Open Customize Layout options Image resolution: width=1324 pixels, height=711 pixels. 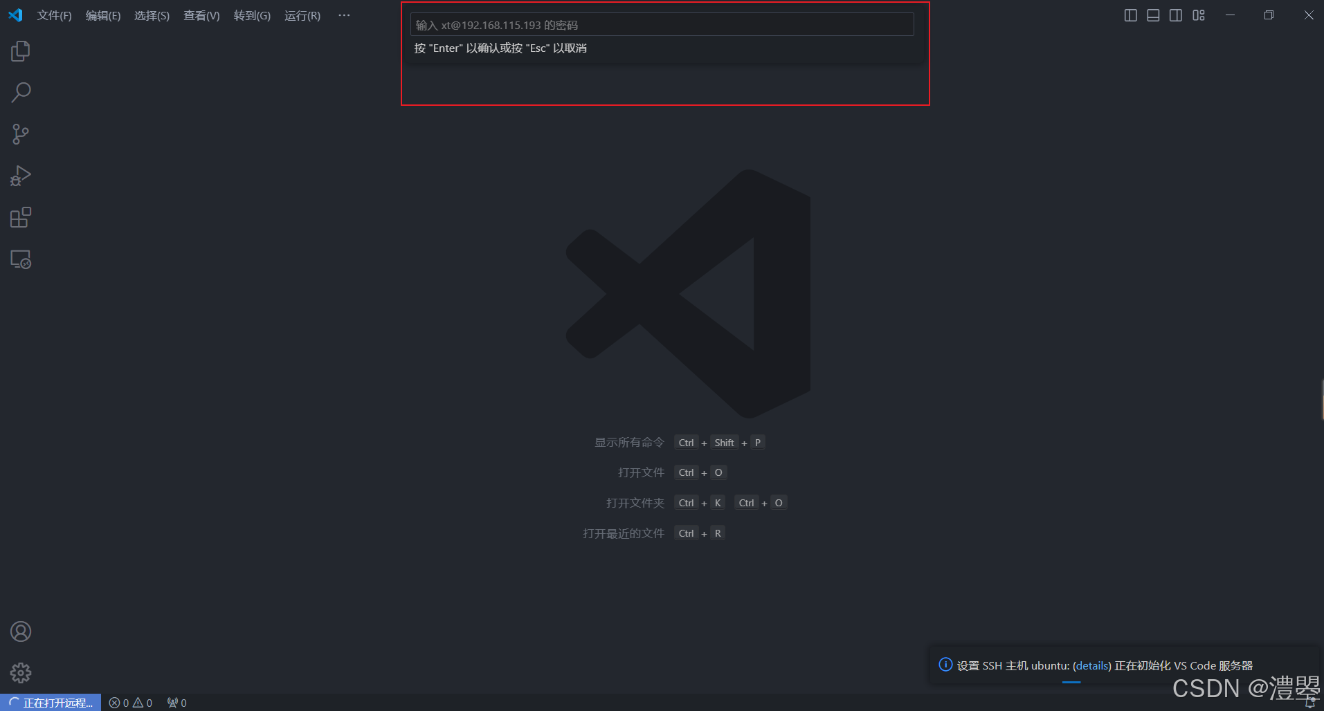tap(1199, 15)
